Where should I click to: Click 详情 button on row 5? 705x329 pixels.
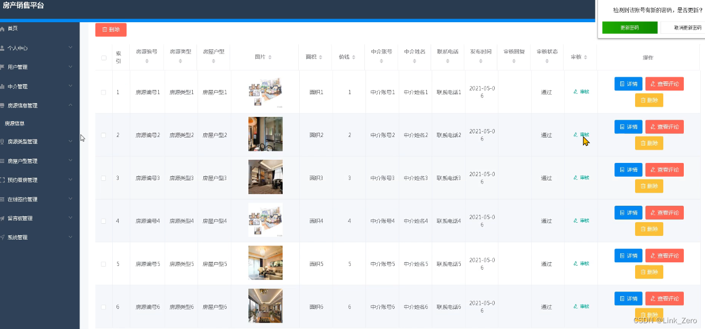(x=628, y=255)
